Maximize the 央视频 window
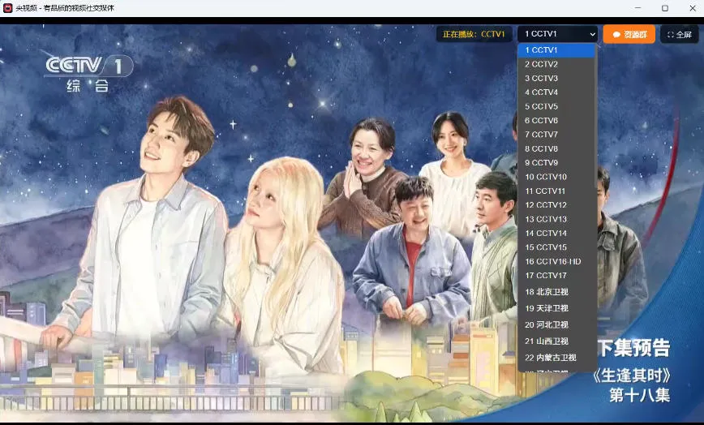Viewport: 704px width, 425px height. click(665, 7)
